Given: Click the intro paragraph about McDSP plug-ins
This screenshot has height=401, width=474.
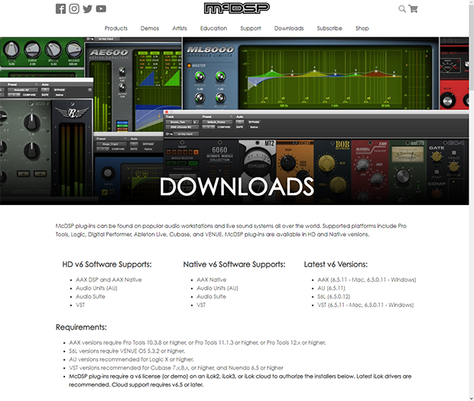Looking at the screenshot, I should pos(231,230).
